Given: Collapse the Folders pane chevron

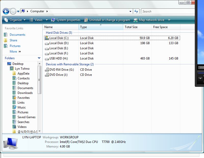Looking at the screenshot, I should (x=39, y=58).
